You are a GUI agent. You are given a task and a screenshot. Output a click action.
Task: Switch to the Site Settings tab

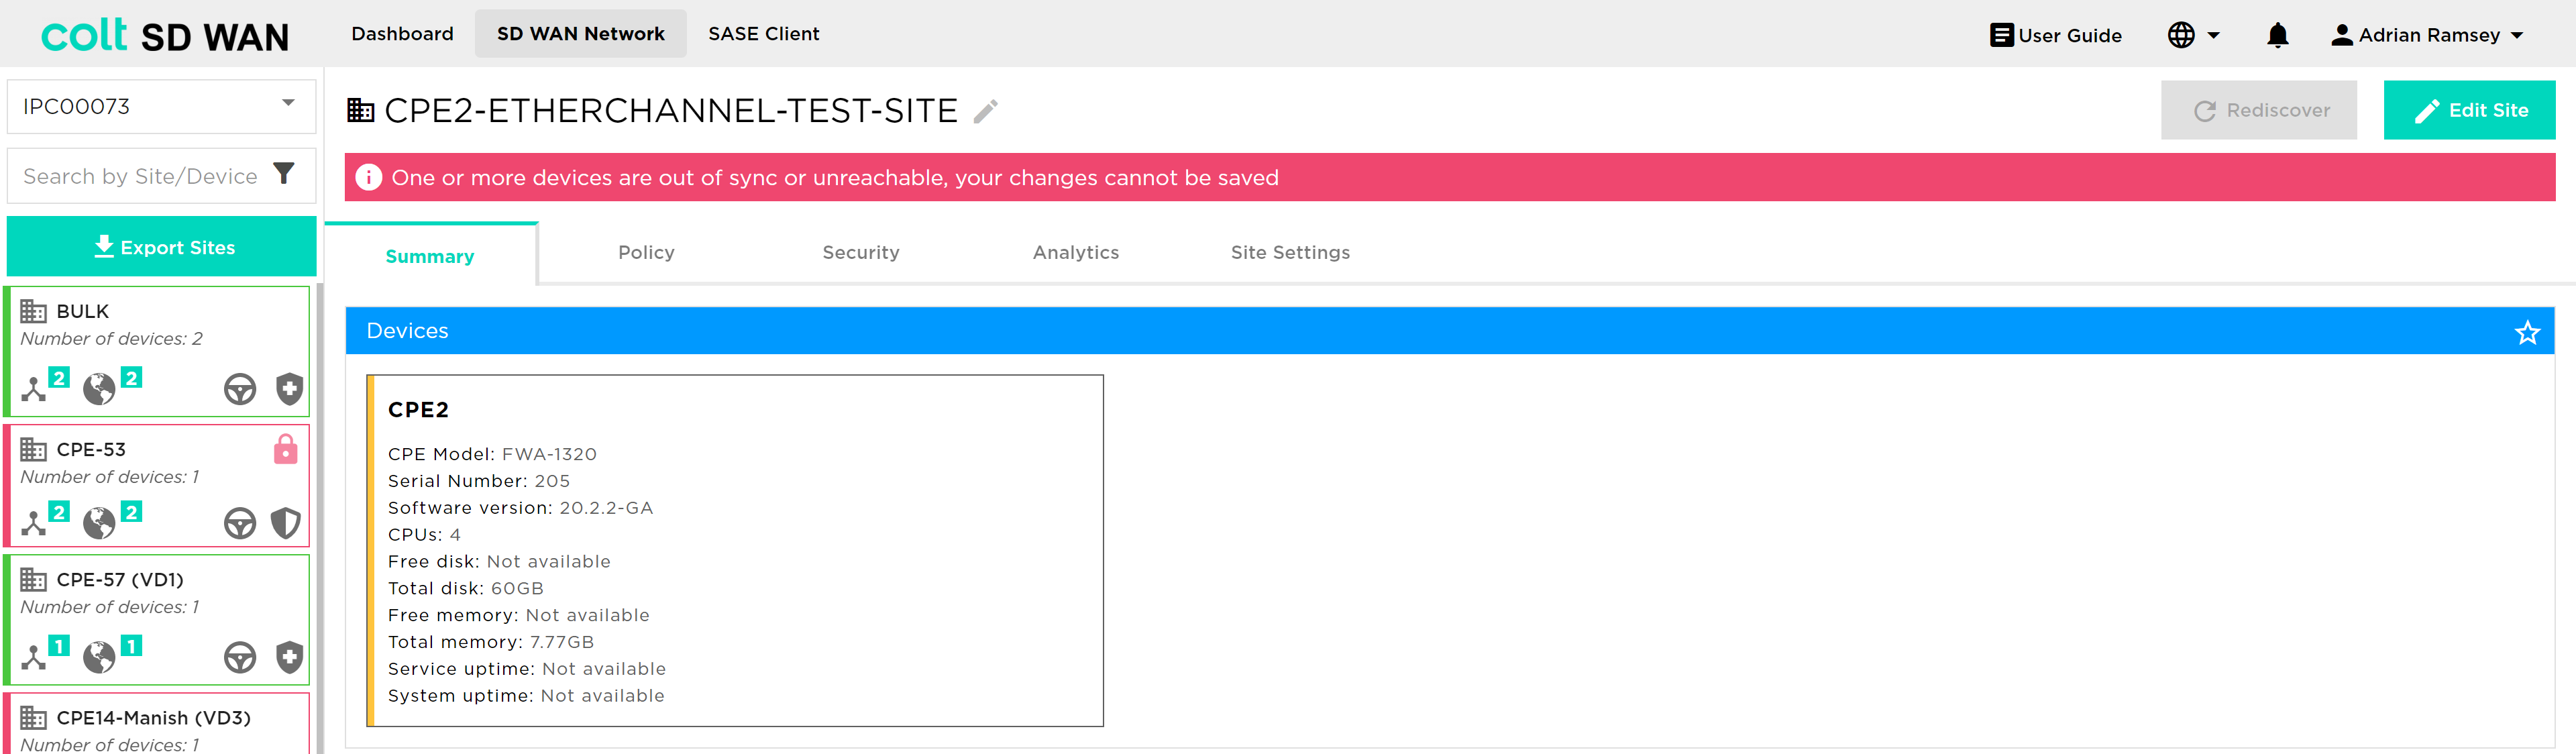click(1290, 252)
